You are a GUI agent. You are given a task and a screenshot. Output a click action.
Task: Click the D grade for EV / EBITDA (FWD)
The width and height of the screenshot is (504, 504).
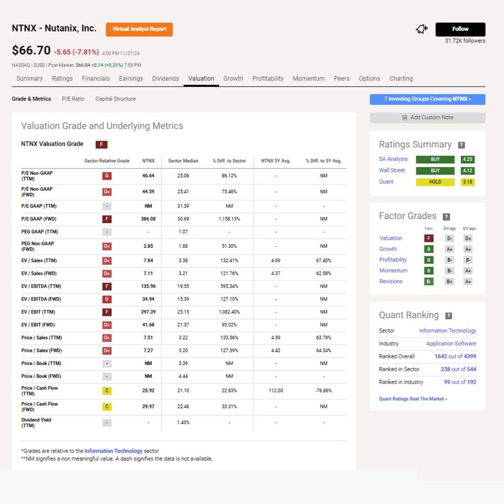[x=107, y=299]
